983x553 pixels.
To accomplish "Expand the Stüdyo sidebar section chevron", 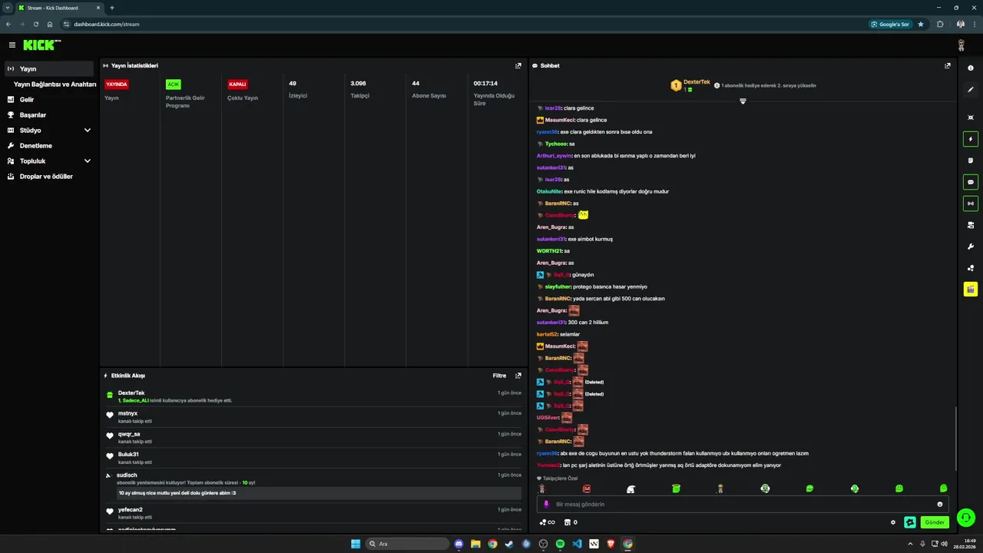I will pyautogui.click(x=88, y=131).
